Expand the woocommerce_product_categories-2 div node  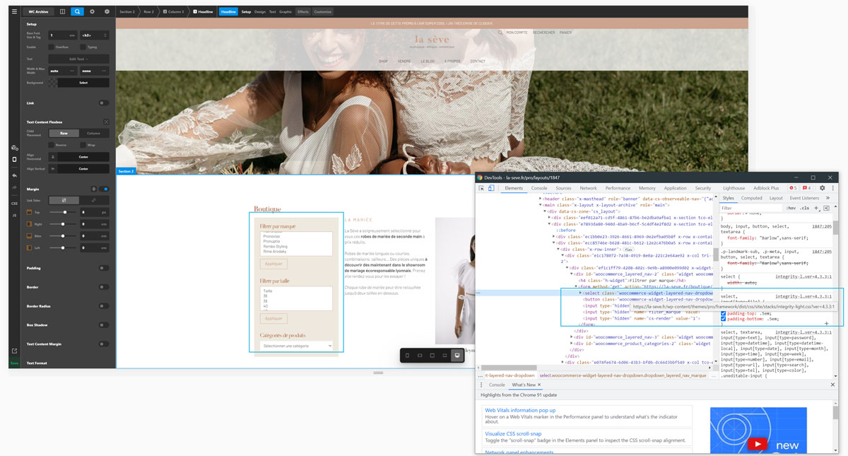click(x=572, y=344)
